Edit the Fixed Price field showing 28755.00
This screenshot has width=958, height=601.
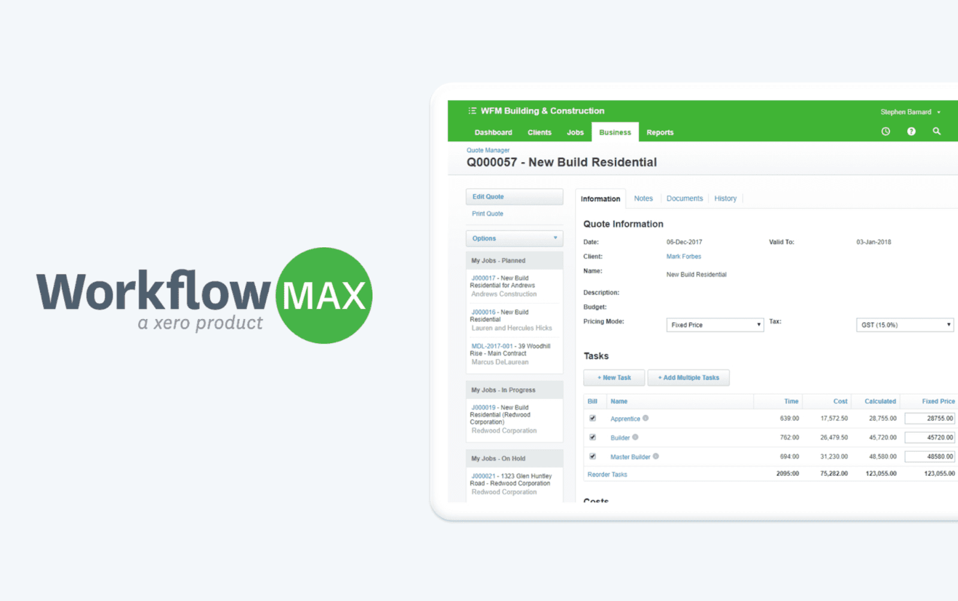point(929,418)
